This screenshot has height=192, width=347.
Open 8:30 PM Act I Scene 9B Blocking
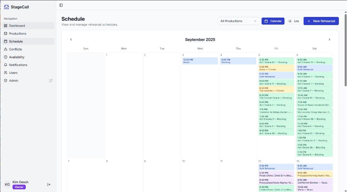coord(276,132)
